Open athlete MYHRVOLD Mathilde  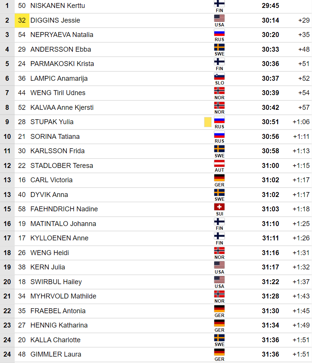(x=63, y=296)
